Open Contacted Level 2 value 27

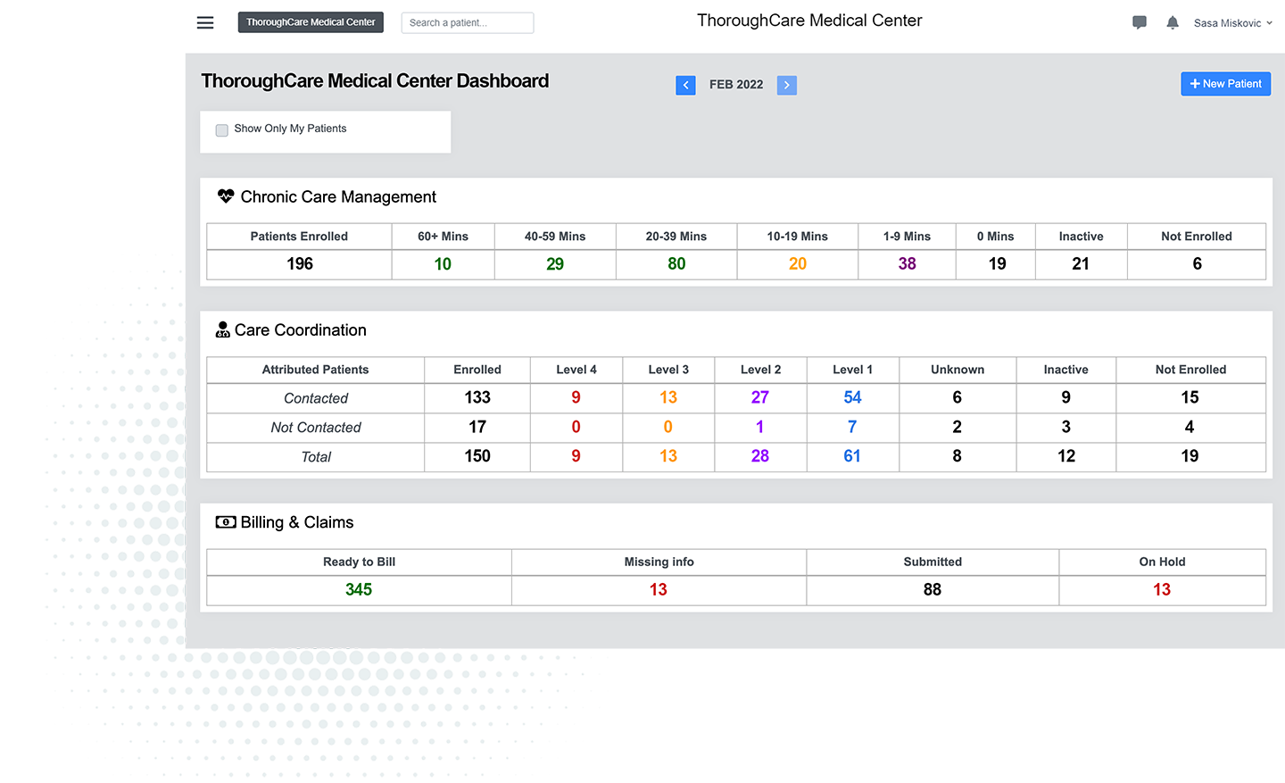(x=759, y=397)
